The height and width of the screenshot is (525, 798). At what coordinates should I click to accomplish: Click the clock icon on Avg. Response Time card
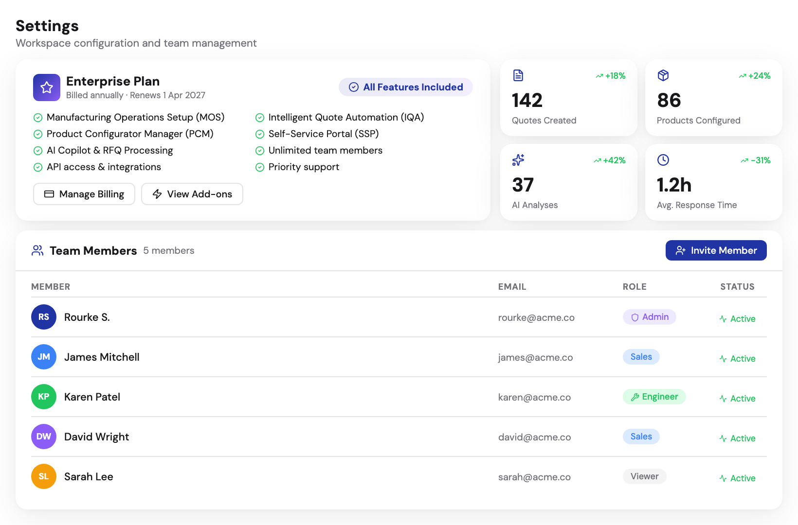[x=663, y=160]
